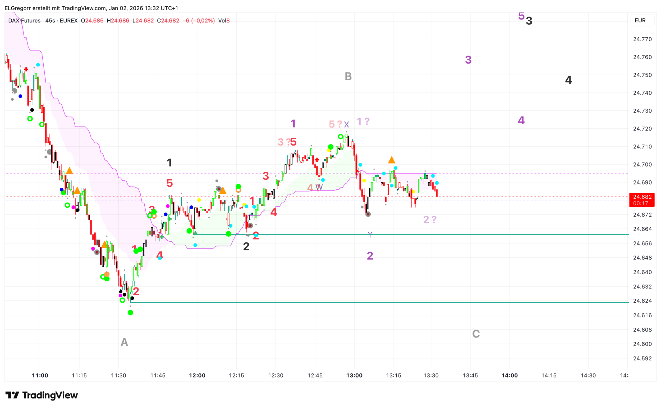
Task: Select the gray wave label B
Action: [x=348, y=77]
